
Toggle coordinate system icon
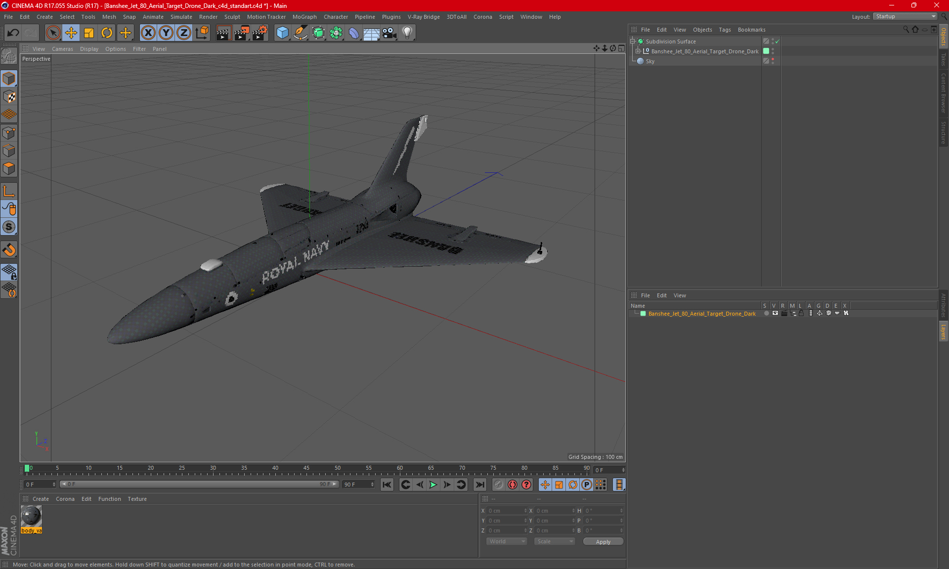click(202, 33)
